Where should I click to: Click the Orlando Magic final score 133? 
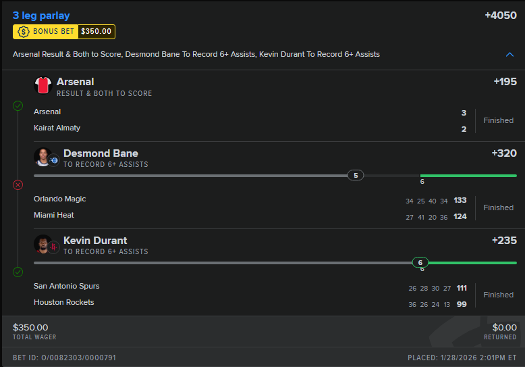460,200
